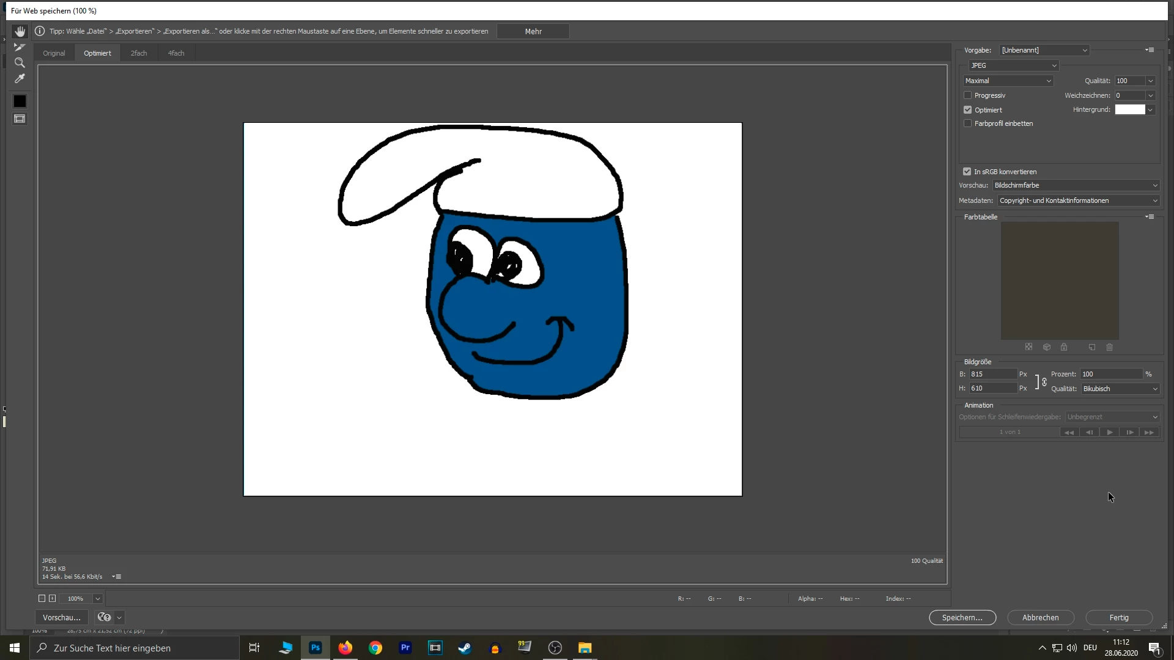Viewport: 1174px width, 660px height.
Task: Enable Farbprofil einbetten checkbox
Action: coord(967,123)
